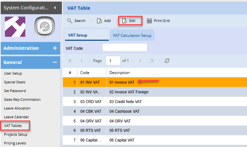Collapse the System Configuration side panel
This screenshot has height=147, width=247.
55,7
